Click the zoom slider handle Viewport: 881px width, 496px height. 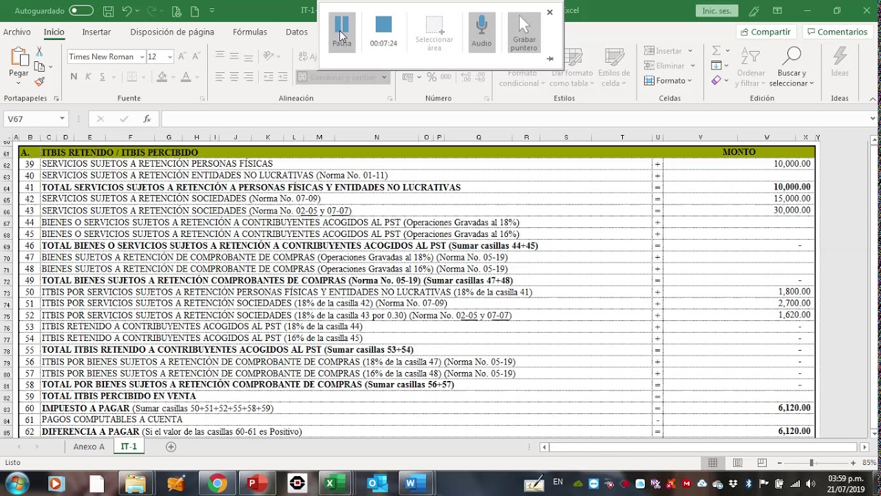pyautogui.click(x=811, y=463)
